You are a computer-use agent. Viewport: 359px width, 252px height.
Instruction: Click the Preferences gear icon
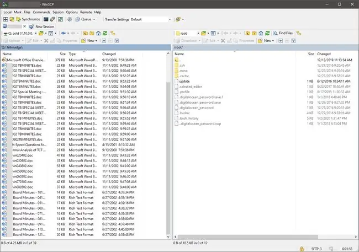coord(70,19)
